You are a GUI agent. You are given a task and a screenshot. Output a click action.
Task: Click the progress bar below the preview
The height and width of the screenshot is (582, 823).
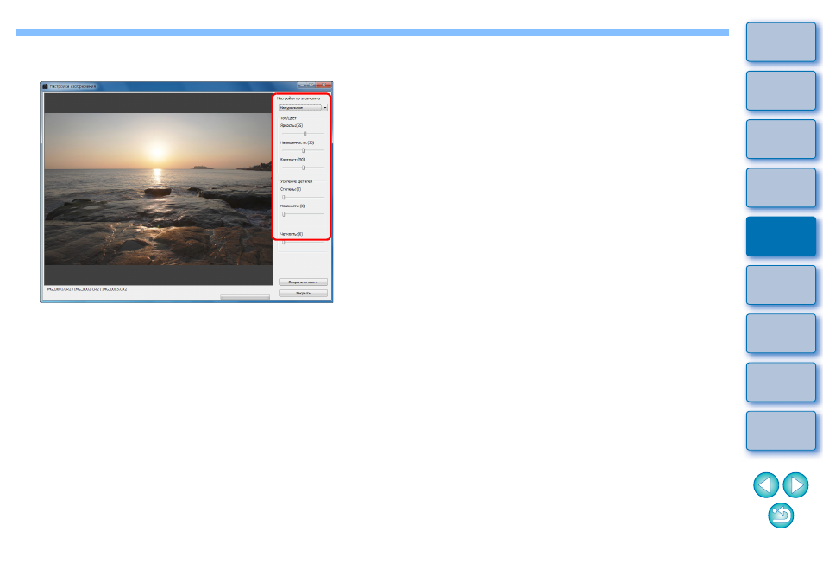(245, 297)
